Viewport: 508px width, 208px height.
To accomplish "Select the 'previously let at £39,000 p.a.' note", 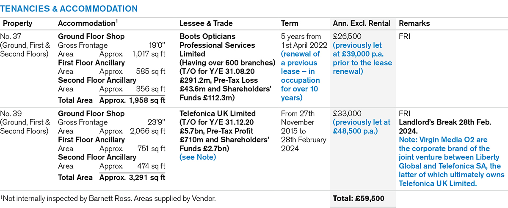I will (x=362, y=58).
